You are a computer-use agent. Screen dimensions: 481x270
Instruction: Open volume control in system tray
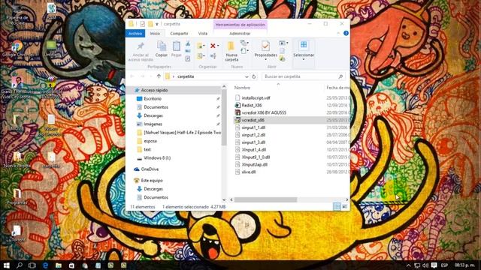click(425, 265)
